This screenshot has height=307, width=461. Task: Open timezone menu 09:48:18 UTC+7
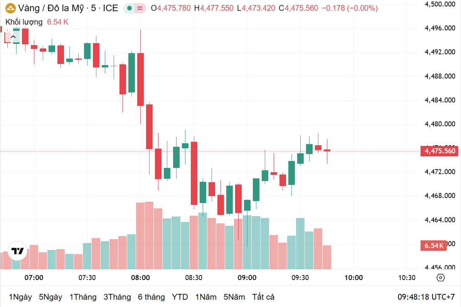[x=426, y=297]
